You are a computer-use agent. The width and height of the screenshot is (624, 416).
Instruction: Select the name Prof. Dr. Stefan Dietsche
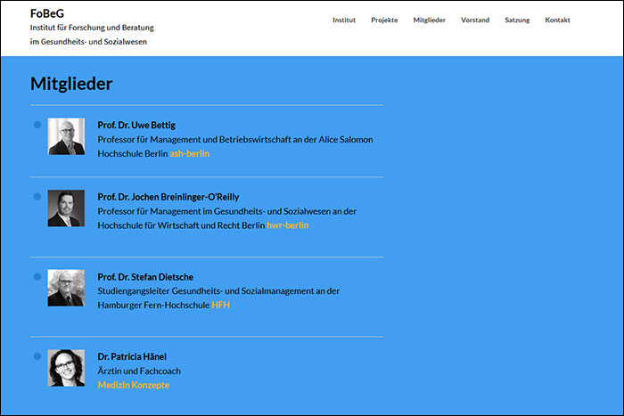[145, 277]
